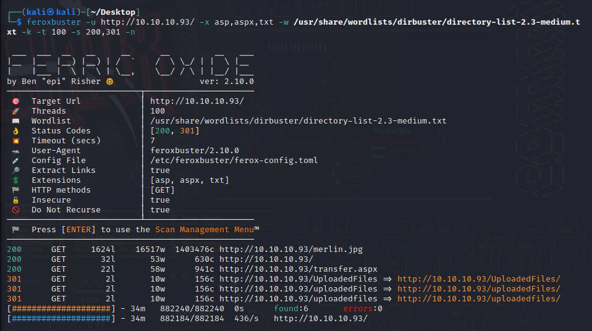Click the red errors:0 counter

tap(363, 309)
